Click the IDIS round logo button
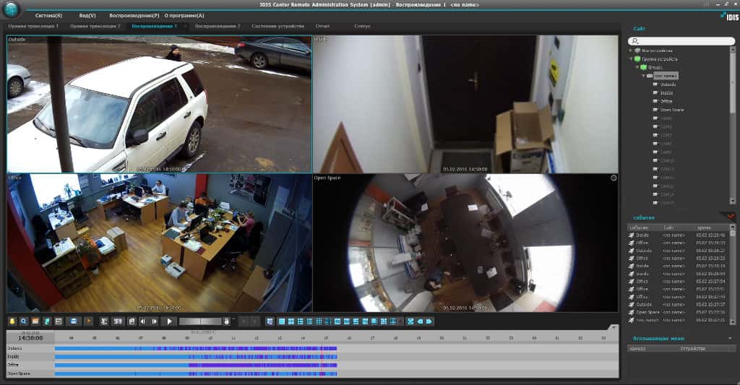This screenshot has width=740, height=385. point(12,9)
